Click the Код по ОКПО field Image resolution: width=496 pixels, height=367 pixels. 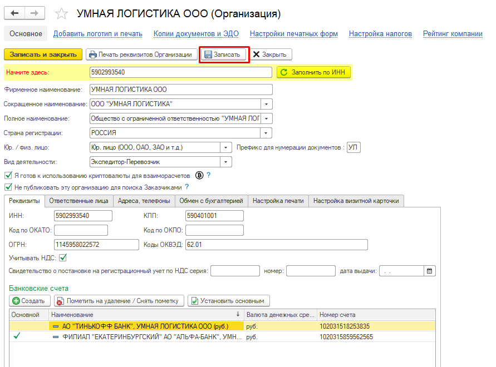[214, 230]
